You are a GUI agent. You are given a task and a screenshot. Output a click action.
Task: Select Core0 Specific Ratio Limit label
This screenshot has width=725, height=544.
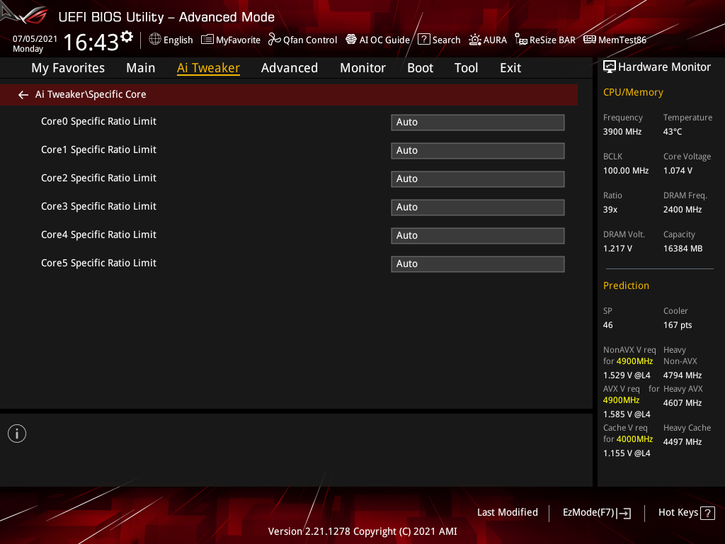click(98, 121)
